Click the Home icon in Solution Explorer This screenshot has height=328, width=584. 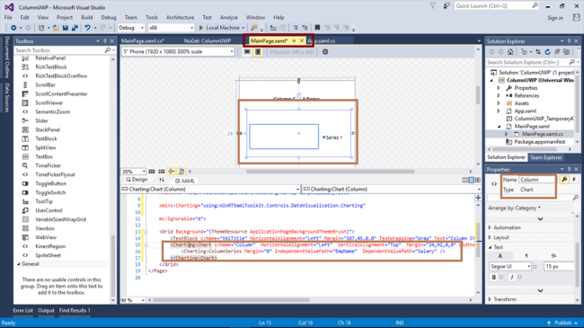click(x=510, y=52)
